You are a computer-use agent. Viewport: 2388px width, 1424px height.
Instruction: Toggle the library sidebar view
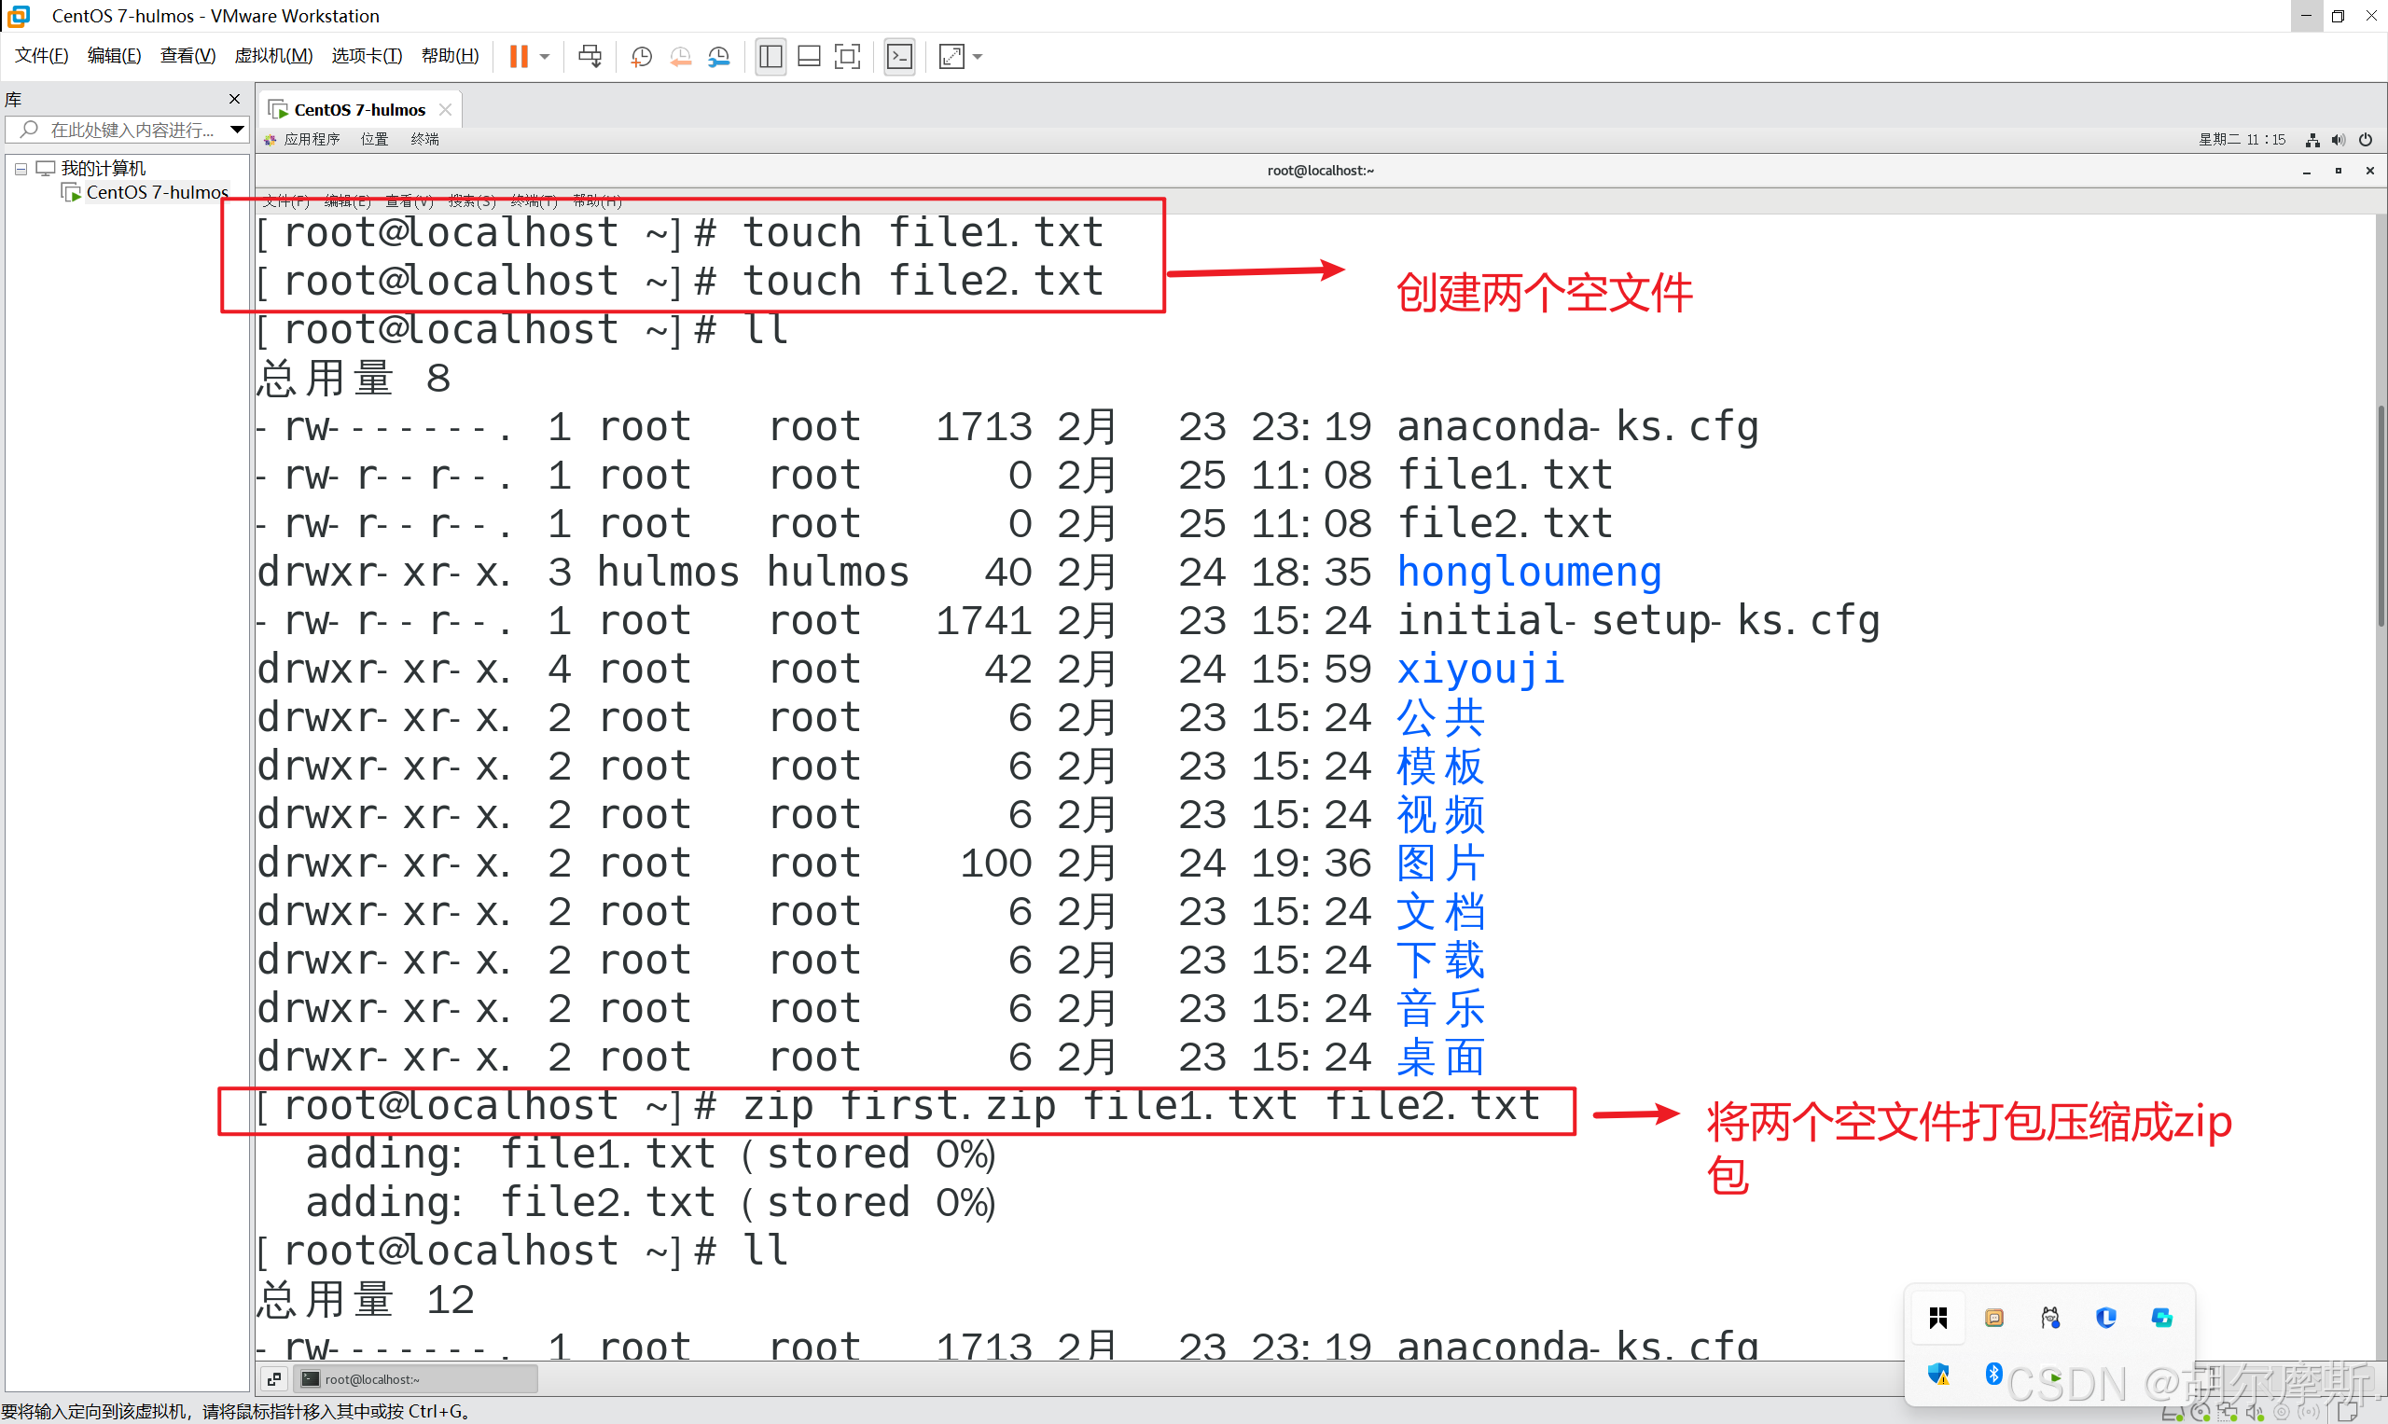(x=770, y=57)
